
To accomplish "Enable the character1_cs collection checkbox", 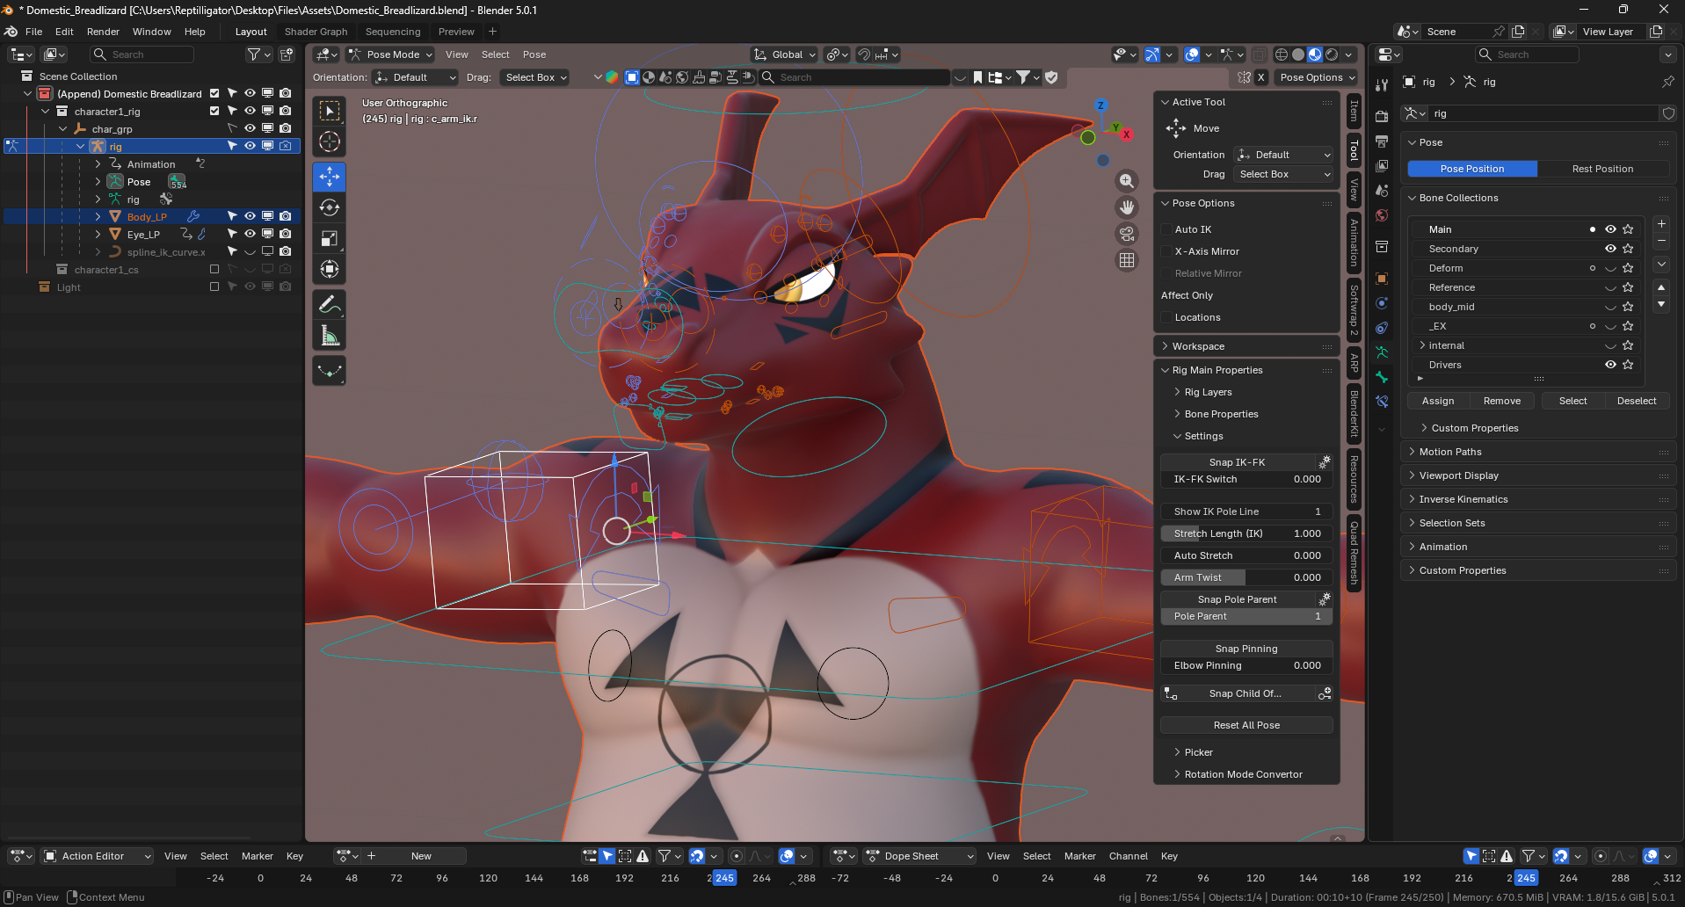I will point(214,270).
